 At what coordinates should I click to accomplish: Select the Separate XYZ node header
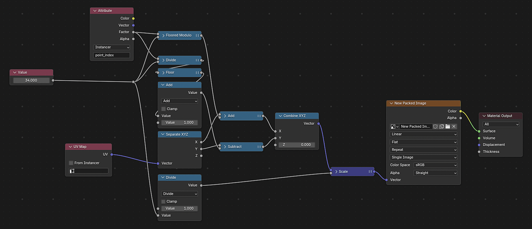point(179,134)
